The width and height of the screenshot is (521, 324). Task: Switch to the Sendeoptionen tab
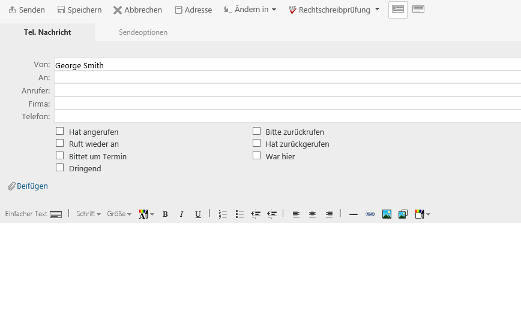tap(143, 32)
